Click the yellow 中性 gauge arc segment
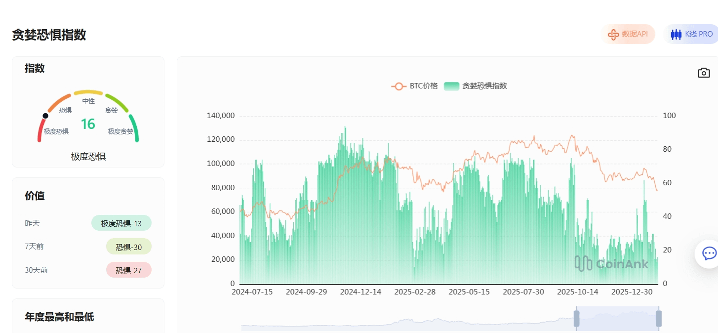This screenshot has height=333, width=718. tap(88, 92)
